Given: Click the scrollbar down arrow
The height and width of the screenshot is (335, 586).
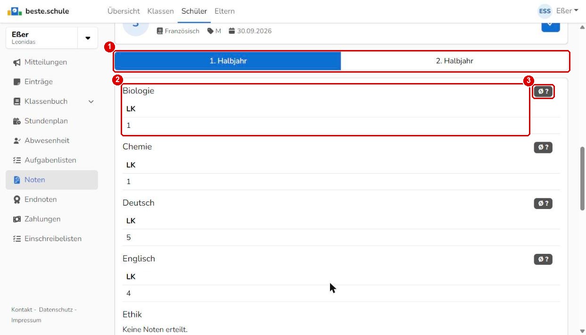Looking at the screenshot, I should point(582,331).
